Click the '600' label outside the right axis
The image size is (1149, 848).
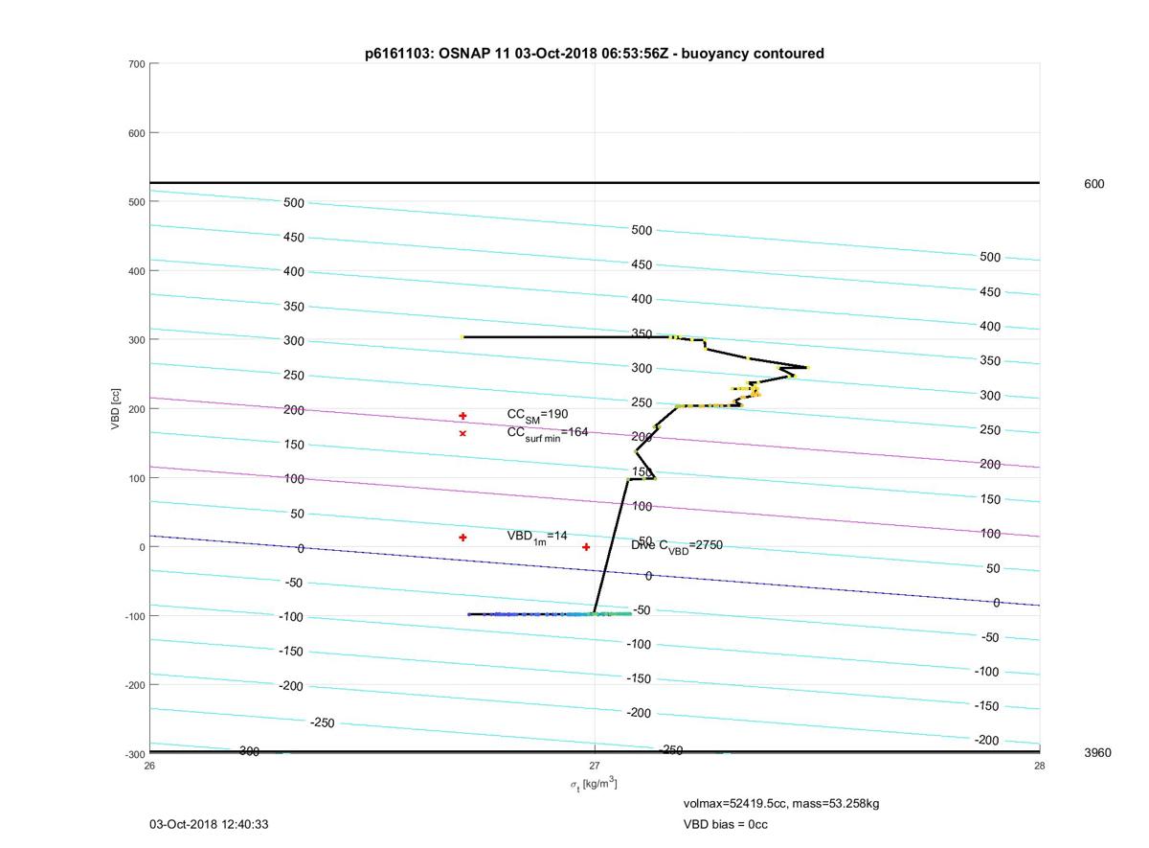(x=1093, y=184)
